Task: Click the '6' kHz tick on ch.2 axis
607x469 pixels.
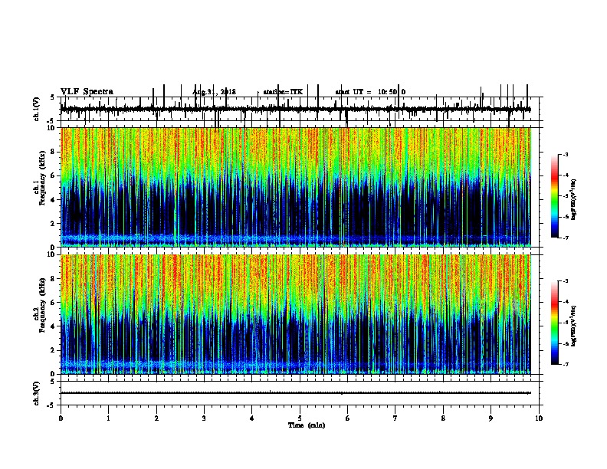Action: tap(54, 303)
